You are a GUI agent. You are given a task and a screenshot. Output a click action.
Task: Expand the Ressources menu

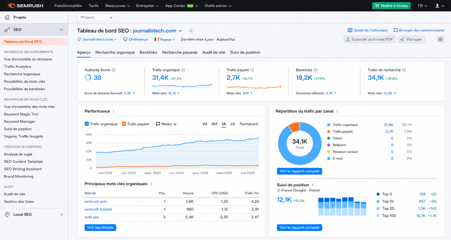click(x=118, y=6)
